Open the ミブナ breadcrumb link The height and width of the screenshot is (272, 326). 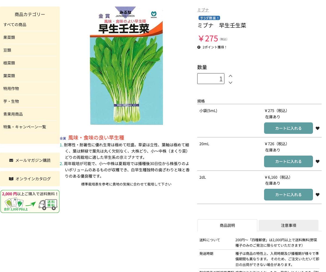coord(203,10)
